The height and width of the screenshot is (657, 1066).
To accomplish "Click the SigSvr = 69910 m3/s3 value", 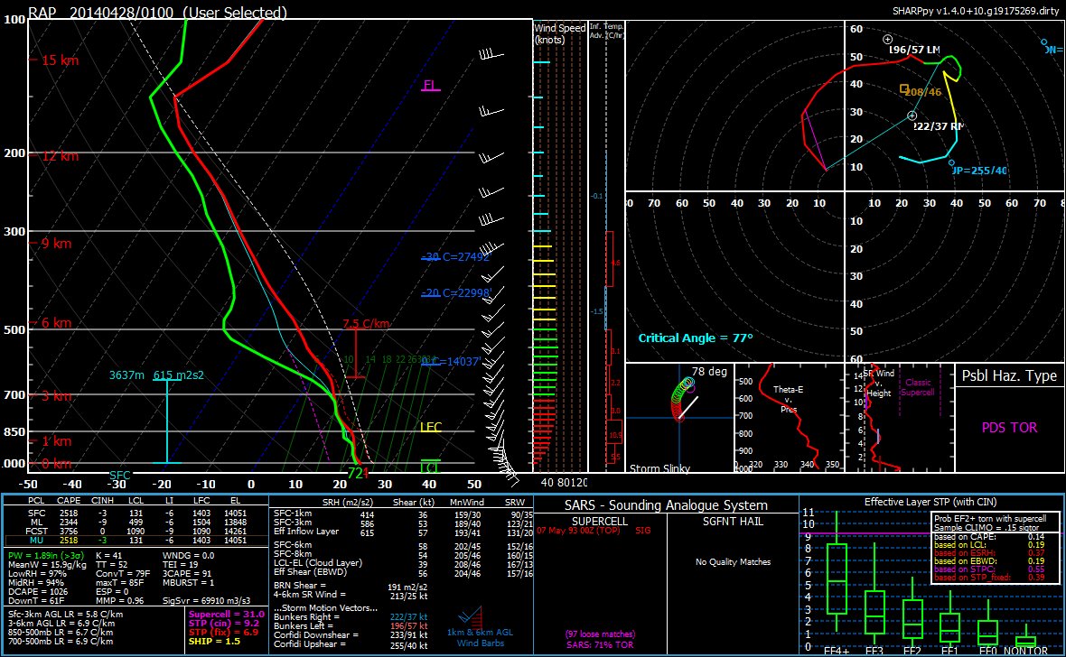I will click(x=206, y=601).
